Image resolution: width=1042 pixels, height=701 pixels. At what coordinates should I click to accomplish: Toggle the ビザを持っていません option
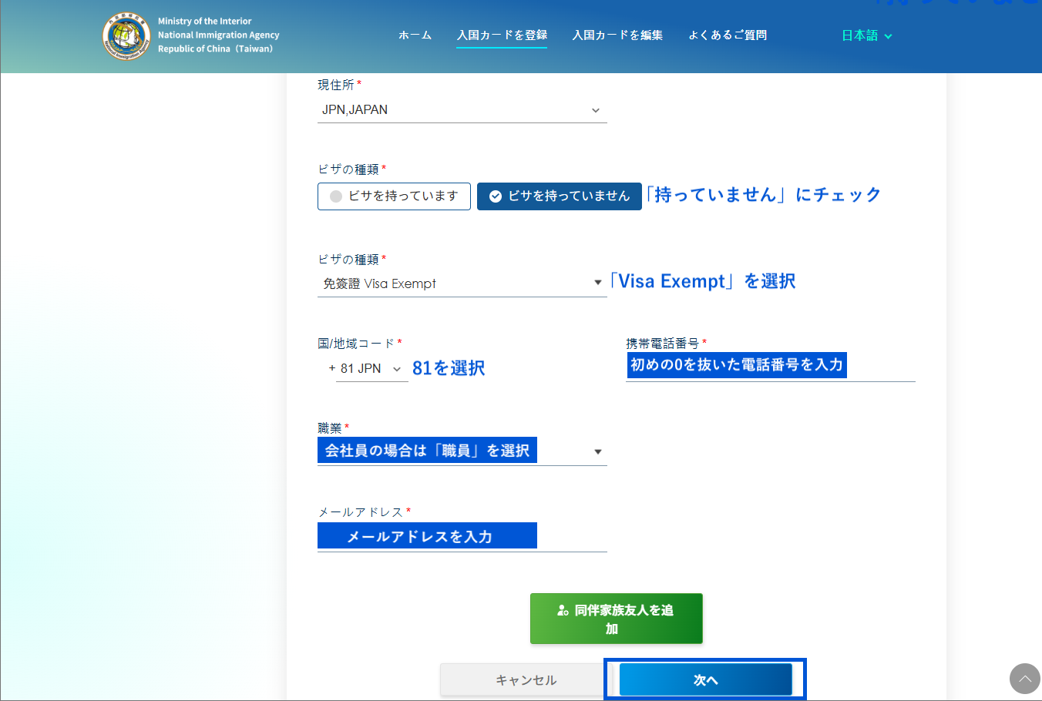[559, 196]
